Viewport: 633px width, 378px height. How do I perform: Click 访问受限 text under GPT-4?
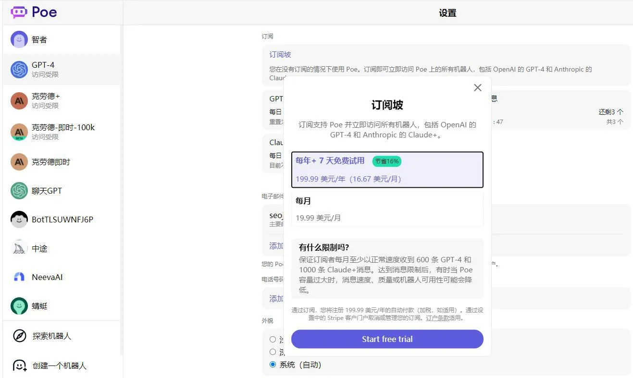pos(45,74)
